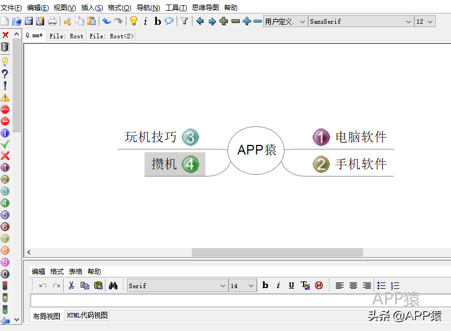Toggle italic in the main toolbar
The height and width of the screenshot is (331, 451).
tap(146, 21)
